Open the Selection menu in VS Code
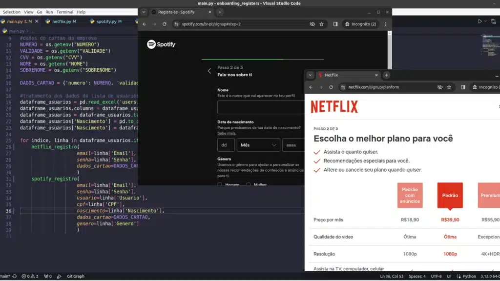 12,12
